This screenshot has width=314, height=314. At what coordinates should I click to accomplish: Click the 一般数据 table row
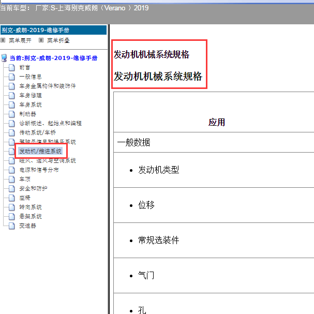[x=214, y=142]
